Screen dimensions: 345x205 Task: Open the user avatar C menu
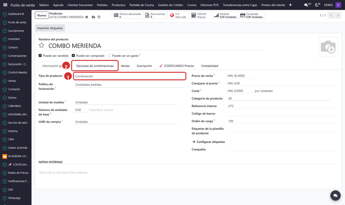pyautogui.click(x=338, y=5)
